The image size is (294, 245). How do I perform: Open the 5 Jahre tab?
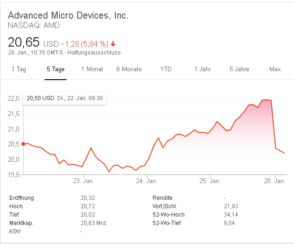[x=239, y=69]
